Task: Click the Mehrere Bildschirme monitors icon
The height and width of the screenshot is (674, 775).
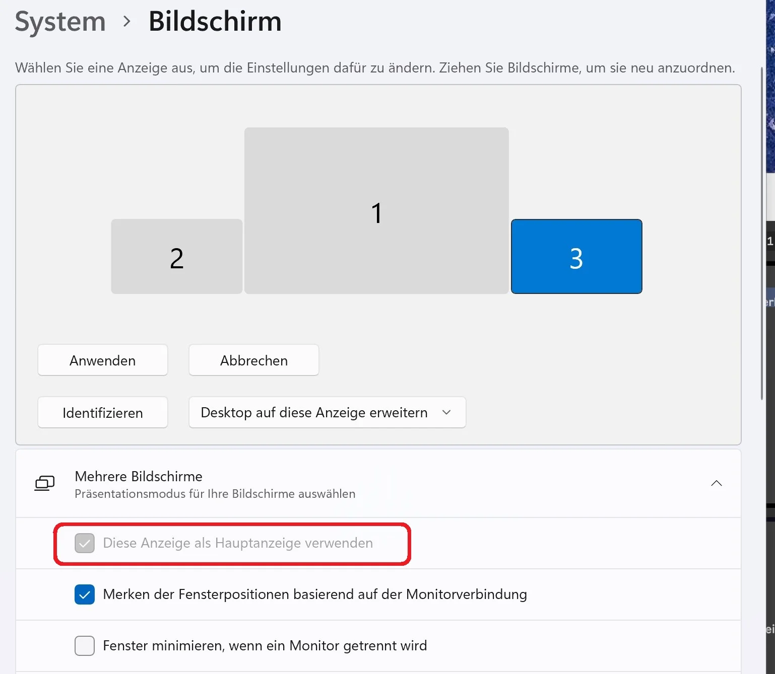Action: [x=45, y=483]
